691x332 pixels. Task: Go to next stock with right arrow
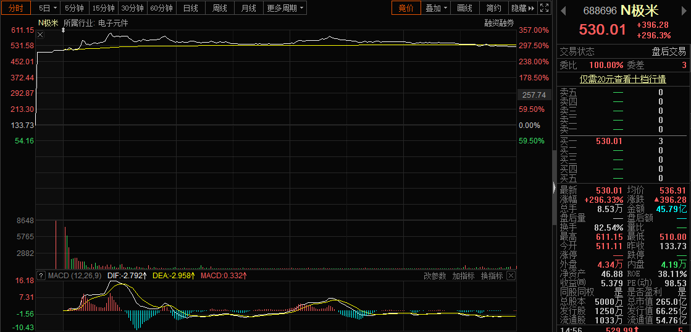pos(685,11)
